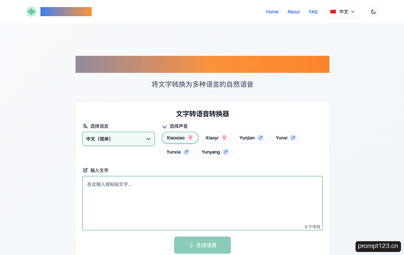Click the 生成语音 generate button
404x255 pixels.
point(202,245)
